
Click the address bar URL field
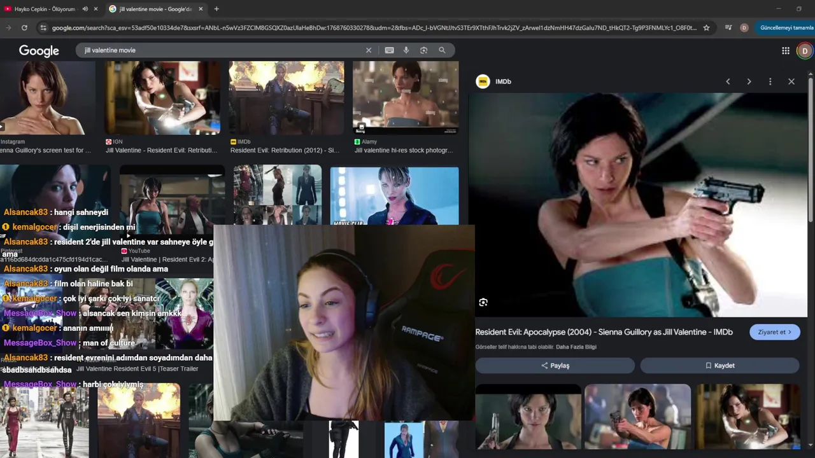pyautogui.click(x=374, y=28)
